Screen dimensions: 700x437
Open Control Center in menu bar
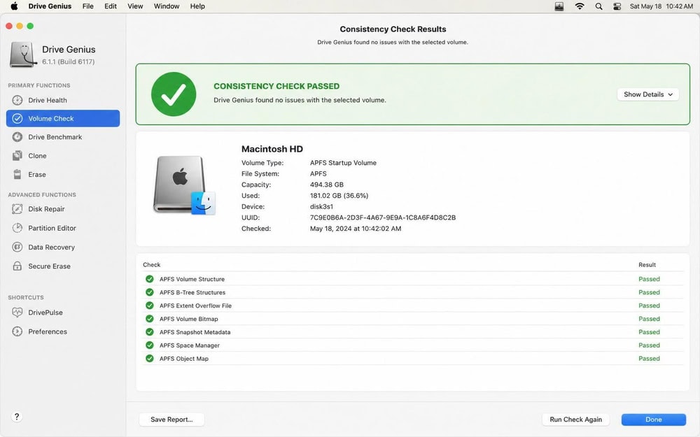[617, 6]
